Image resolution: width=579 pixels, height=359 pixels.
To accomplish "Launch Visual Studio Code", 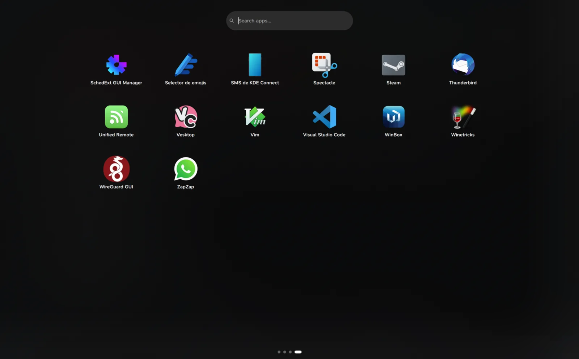I will [324, 117].
